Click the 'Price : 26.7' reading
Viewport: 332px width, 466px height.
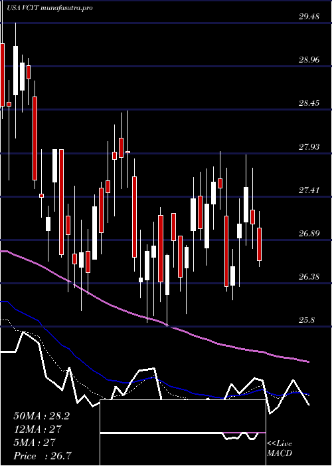[x=42, y=455]
